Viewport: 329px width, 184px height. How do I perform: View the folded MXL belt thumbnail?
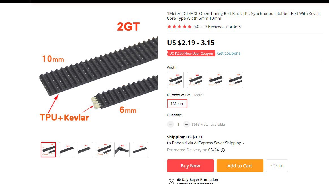coord(122,150)
